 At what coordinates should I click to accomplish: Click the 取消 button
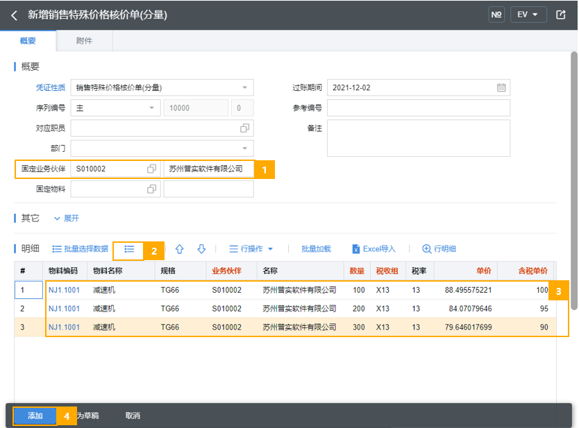click(133, 416)
